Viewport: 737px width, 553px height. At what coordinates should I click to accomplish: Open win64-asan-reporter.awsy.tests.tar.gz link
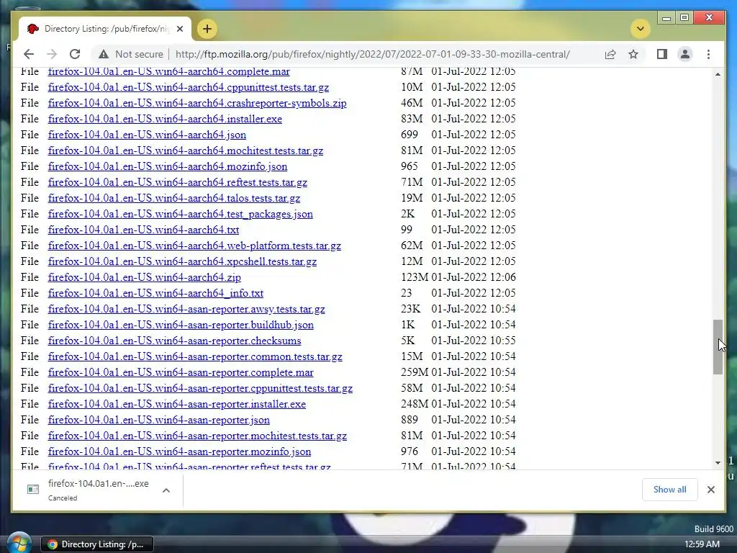click(x=186, y=309)
